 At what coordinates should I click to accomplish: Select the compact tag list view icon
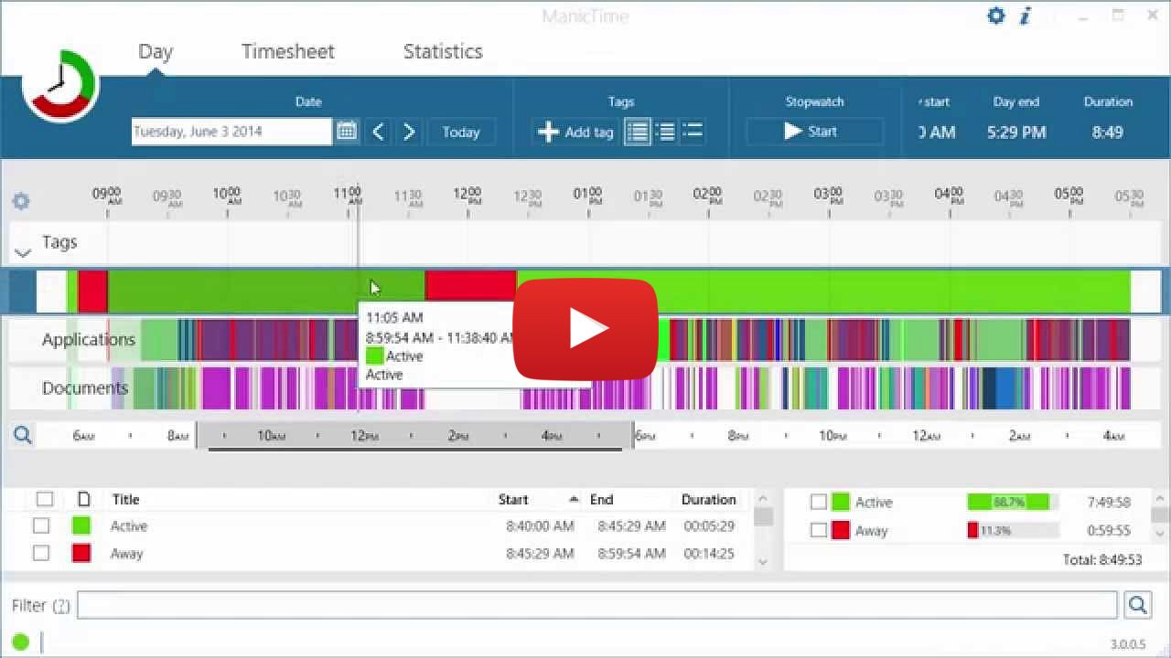(x=693, y=132)
